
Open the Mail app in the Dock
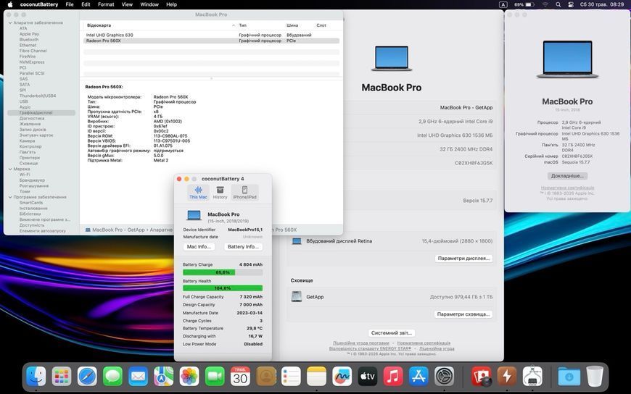[138, 377]
